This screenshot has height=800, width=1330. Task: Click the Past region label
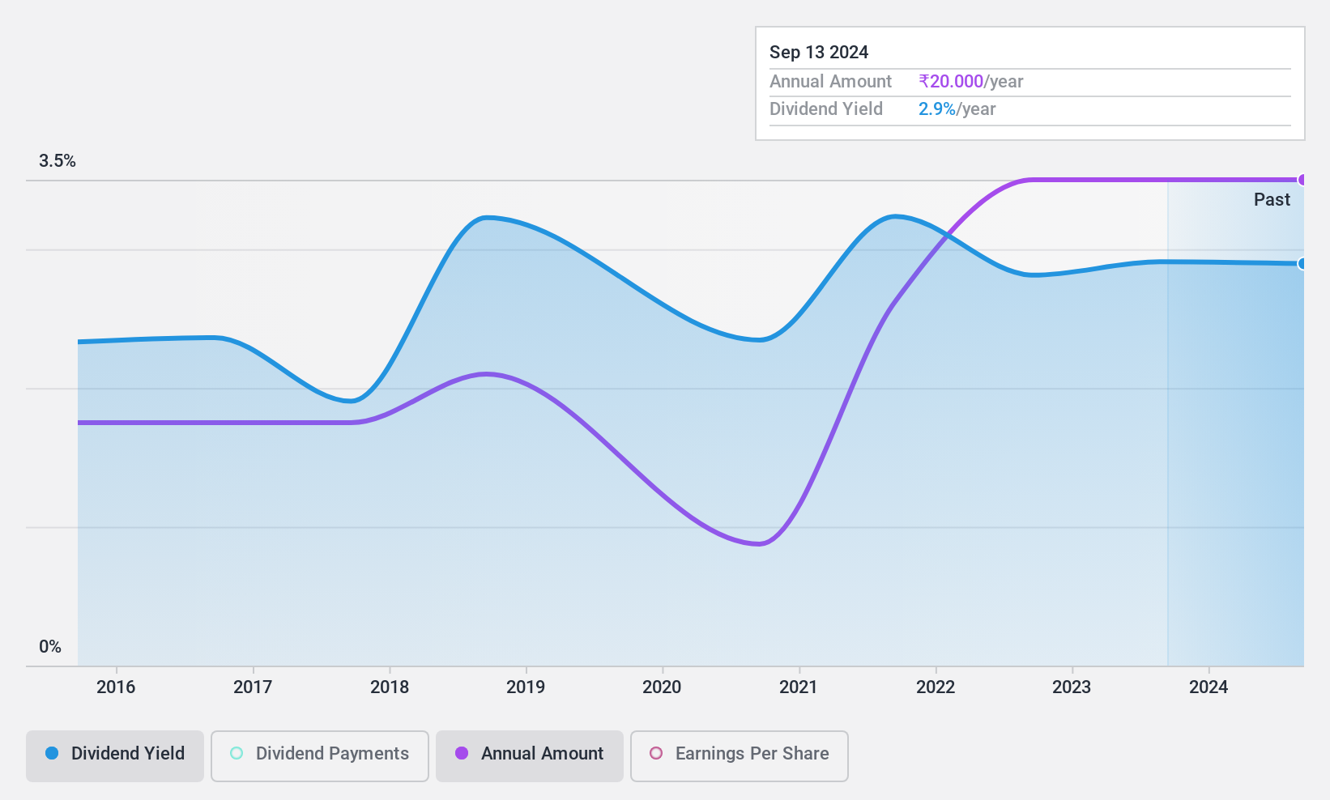tap(1272, 199)
